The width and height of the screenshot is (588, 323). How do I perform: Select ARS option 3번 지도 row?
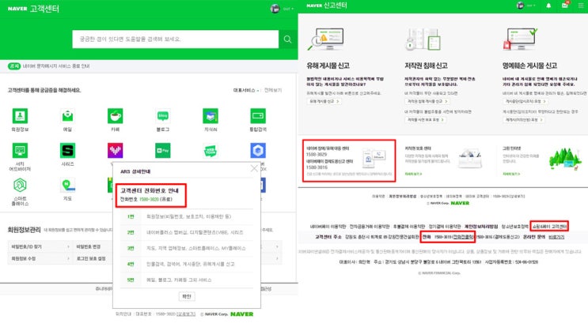187,248
